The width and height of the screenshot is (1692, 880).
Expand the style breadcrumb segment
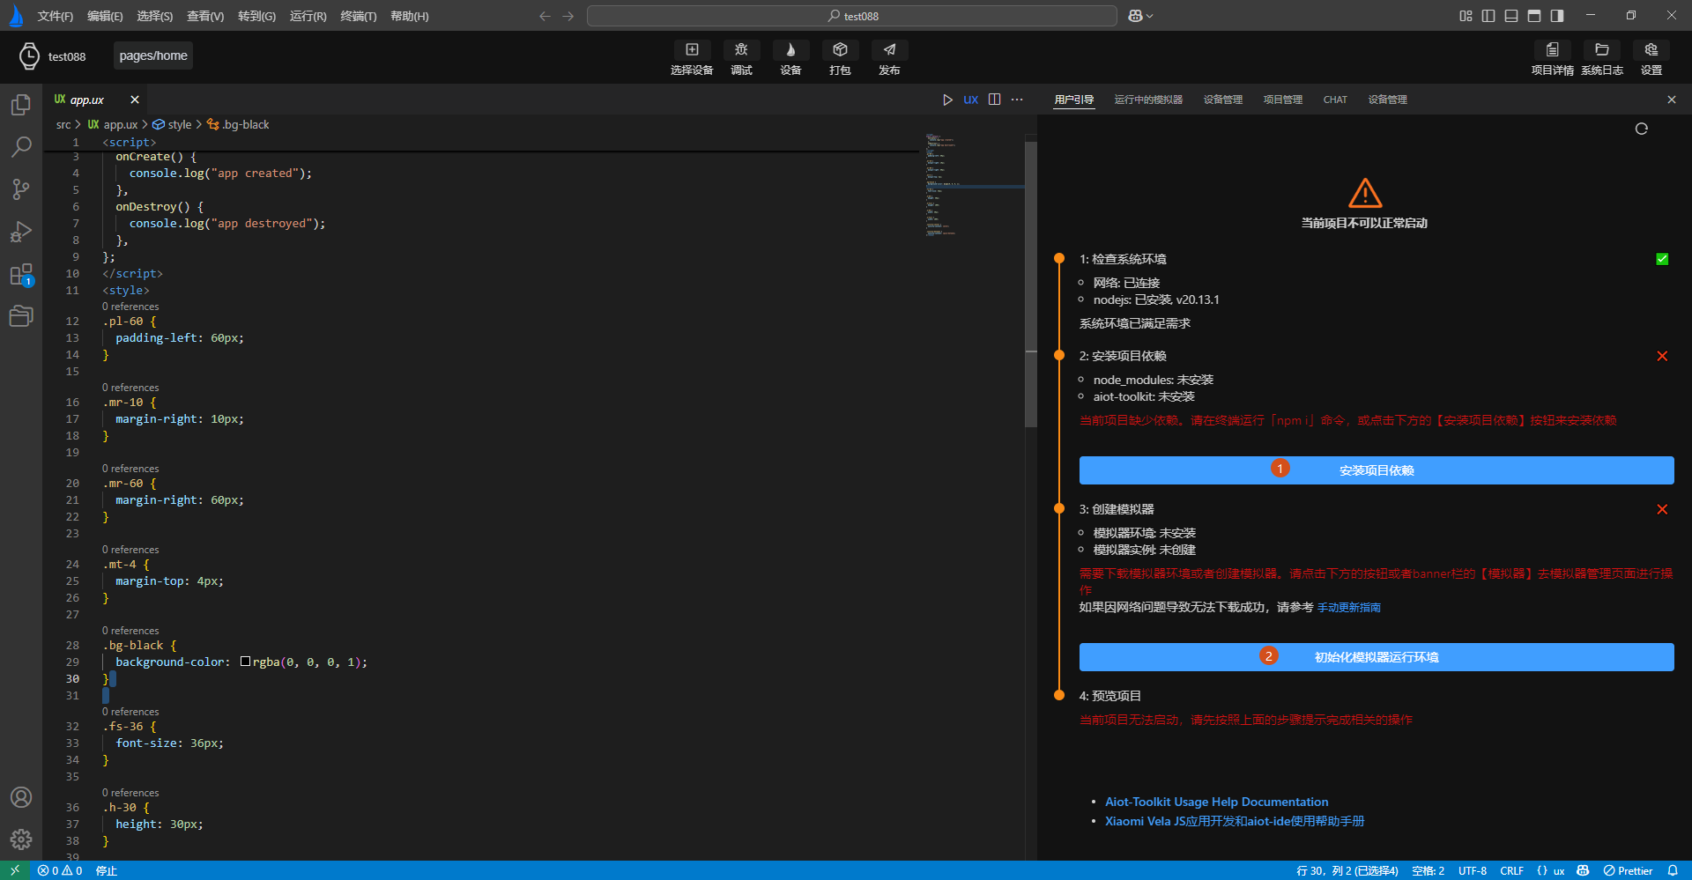pos(179,125)
